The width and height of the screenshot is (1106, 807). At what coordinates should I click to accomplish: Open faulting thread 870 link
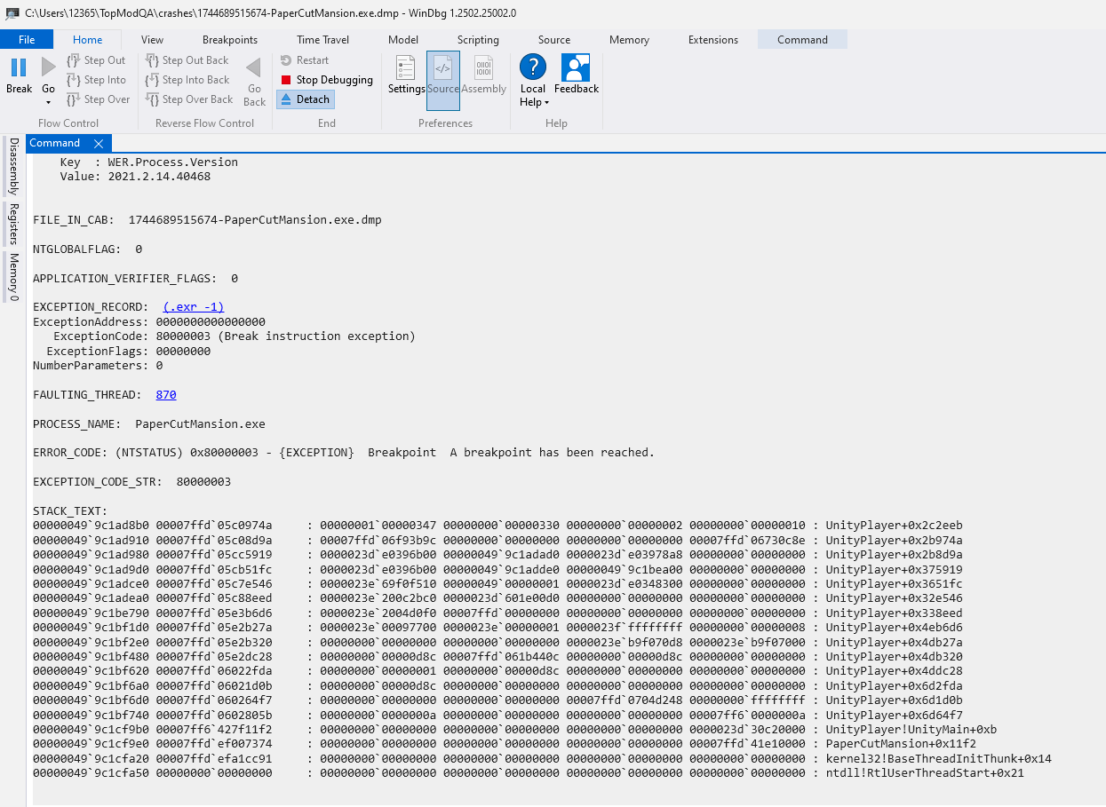[x=166, y=395]
